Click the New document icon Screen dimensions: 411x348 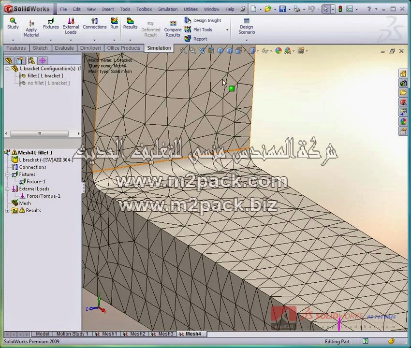click(253, 9)
